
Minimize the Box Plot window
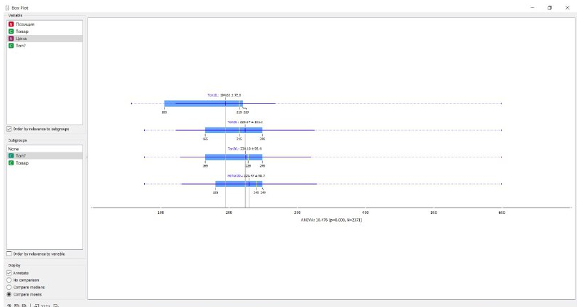533,8
